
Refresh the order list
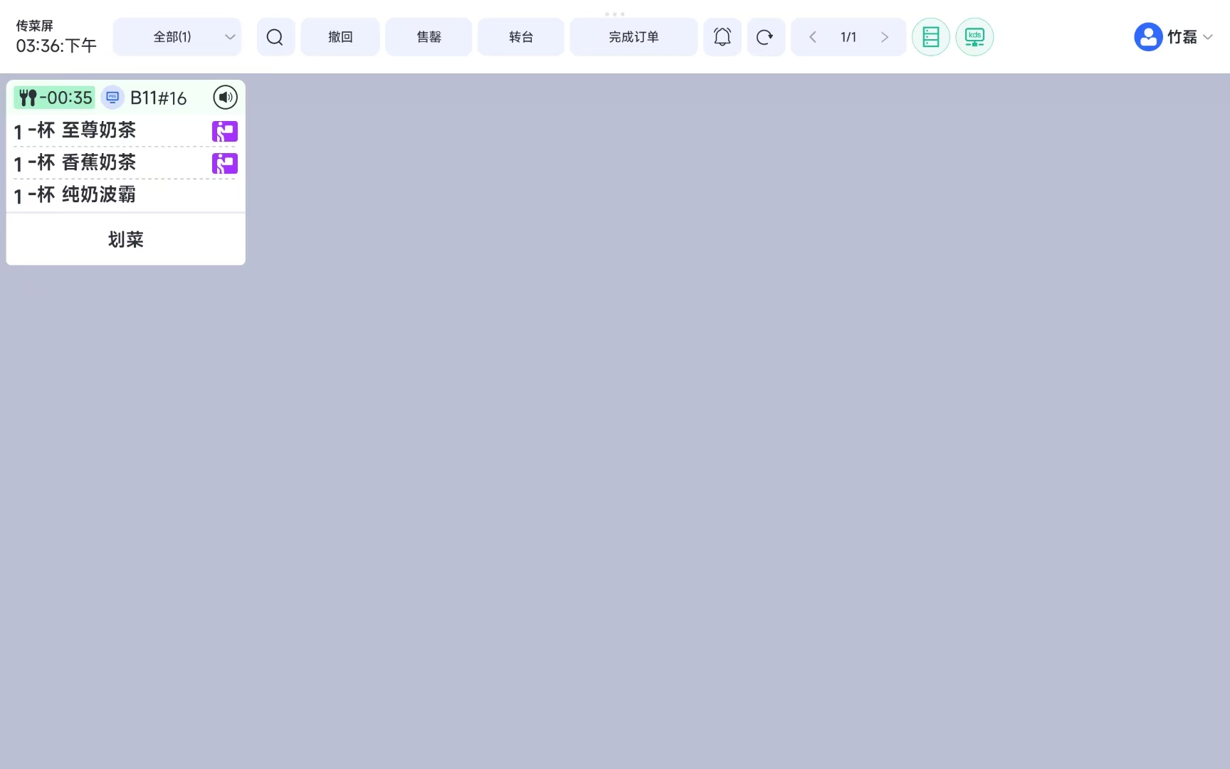(765, 37)
